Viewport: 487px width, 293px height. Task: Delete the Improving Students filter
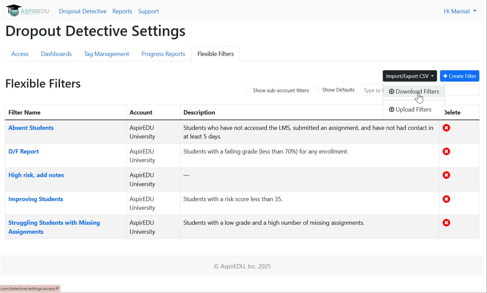pyautogui.click(x=446, y=199)
